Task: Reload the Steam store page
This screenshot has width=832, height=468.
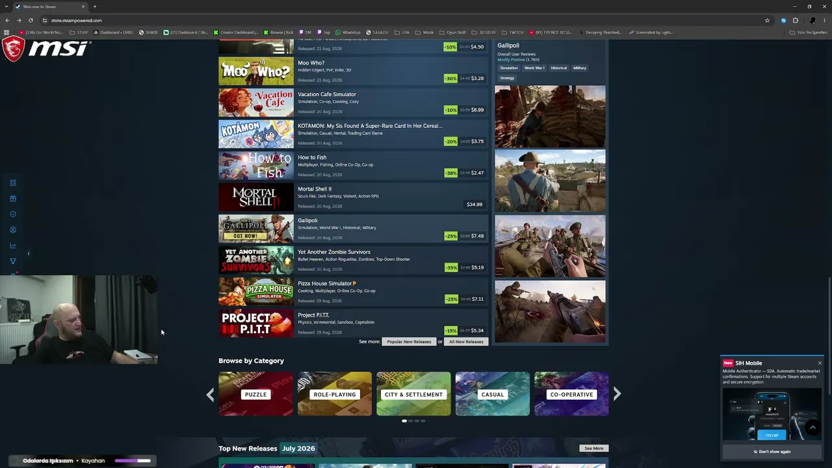Action: tap(31, 20)
